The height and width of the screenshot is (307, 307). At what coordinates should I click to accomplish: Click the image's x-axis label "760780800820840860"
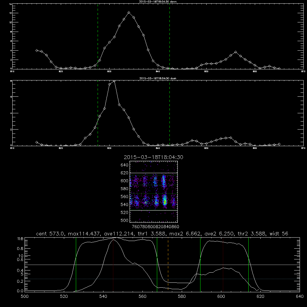[x=155, y=227]
